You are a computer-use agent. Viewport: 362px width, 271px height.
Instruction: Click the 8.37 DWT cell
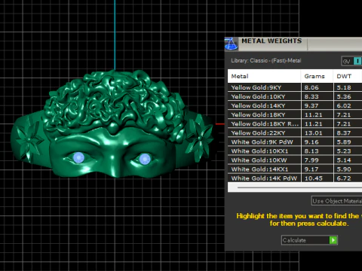pos(348,132)
